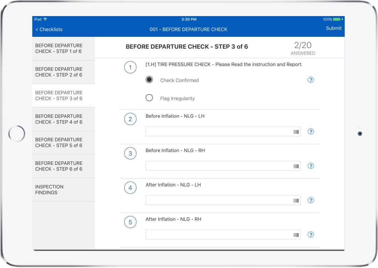Open step 6 of the departure check
This screenshot has height=268, width=378.
(63, 166)
